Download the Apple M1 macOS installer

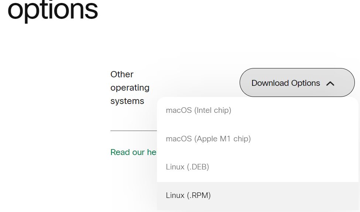[208, 139]
